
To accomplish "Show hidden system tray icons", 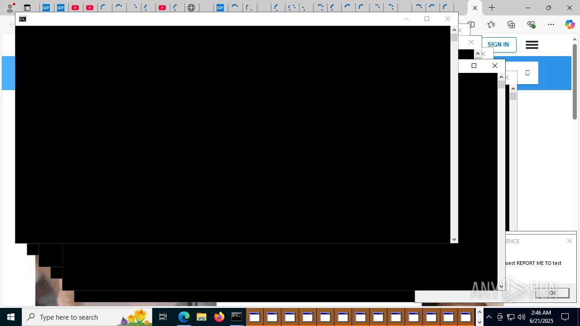I will tap(489, 317).
